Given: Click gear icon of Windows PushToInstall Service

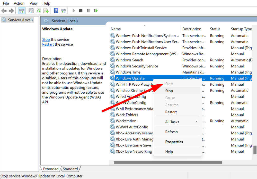Looking at the screenshot, I should [x=112, y=48].
